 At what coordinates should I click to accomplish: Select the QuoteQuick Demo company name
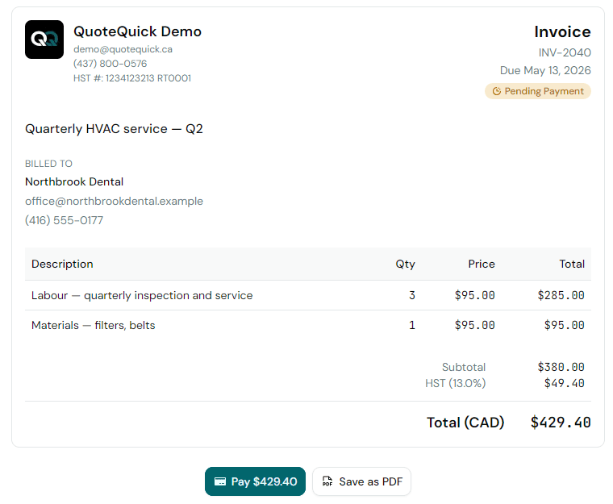point(137,31)
